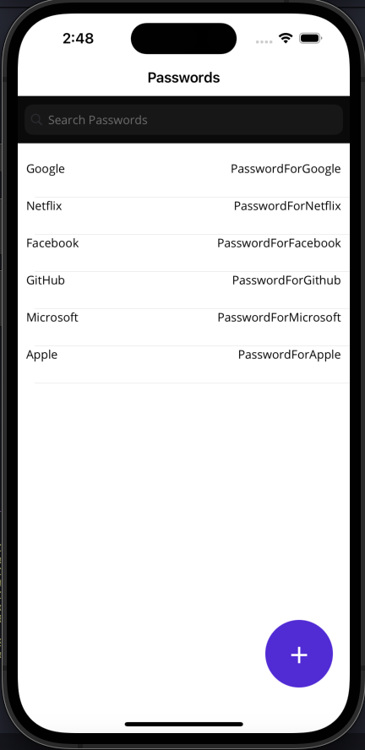The image size is (365, 750).
Task: Tap the purple plus add button
Action: click(x=299, y=654)
